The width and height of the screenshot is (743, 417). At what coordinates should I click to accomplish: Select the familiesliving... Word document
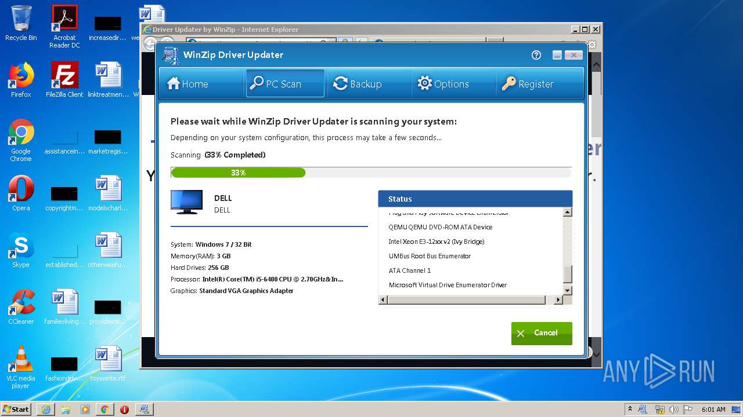[64, 307]
